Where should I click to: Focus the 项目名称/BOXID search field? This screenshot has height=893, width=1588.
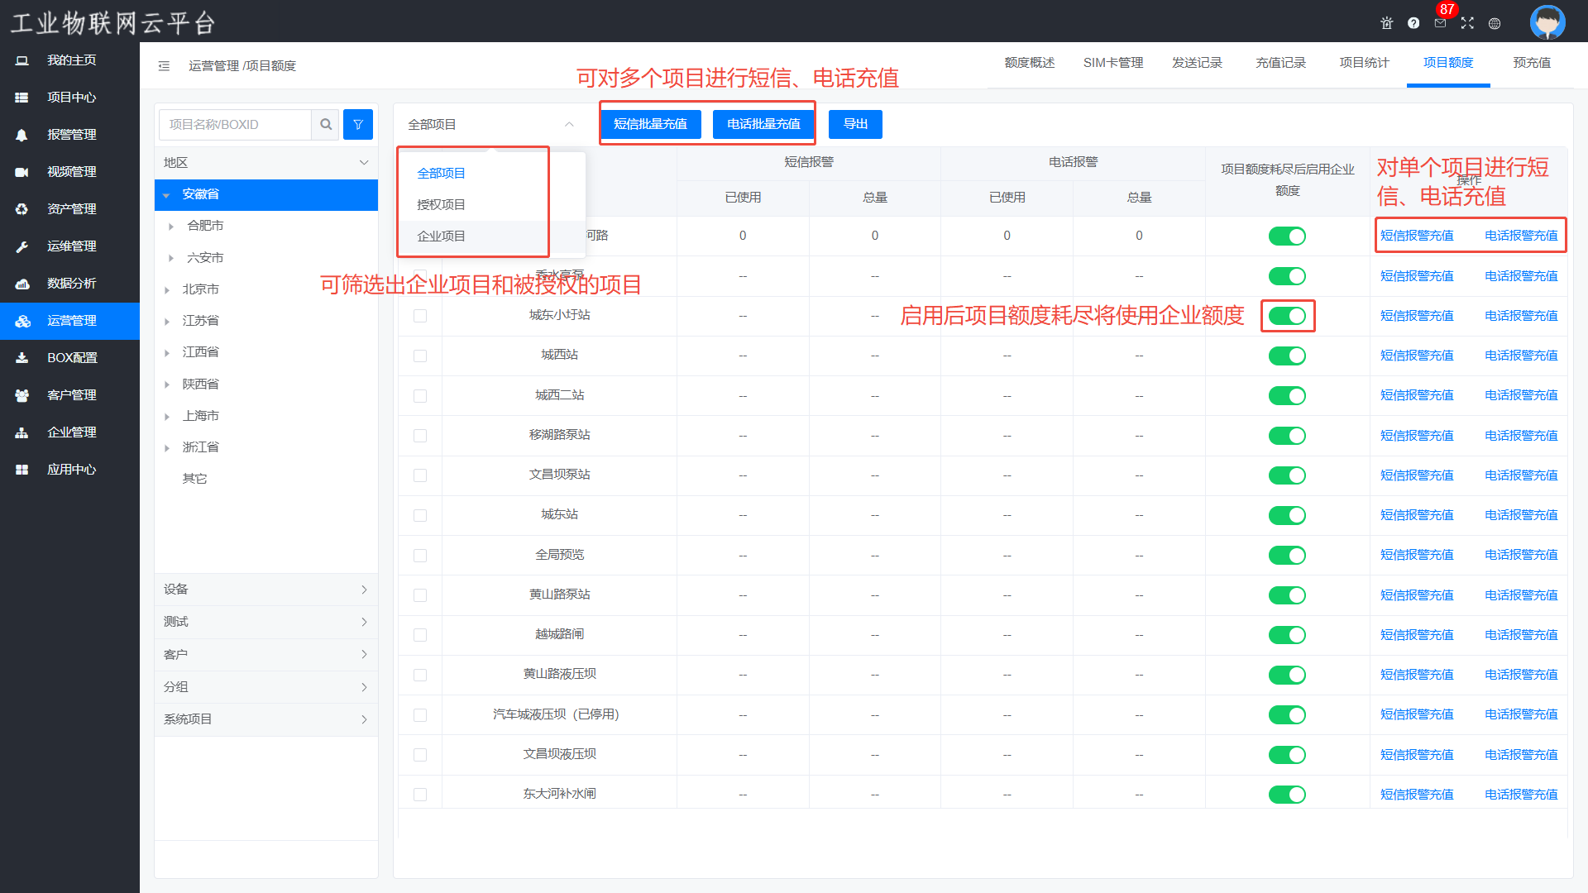(236, 124)
